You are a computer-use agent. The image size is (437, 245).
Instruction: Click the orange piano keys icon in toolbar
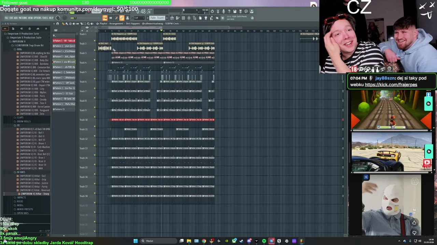tap(105, 18)
